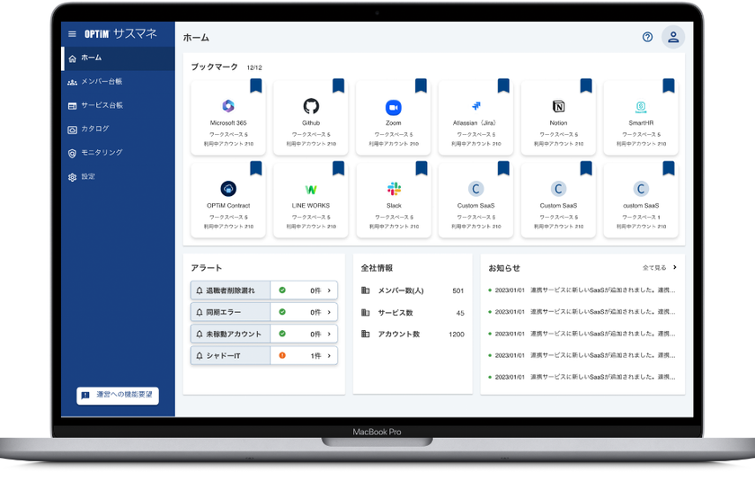The image size is (755, 482).
Task: Open サービス台帳 in the sidebar
Action: pyautogui.click(x=119, y=105)
